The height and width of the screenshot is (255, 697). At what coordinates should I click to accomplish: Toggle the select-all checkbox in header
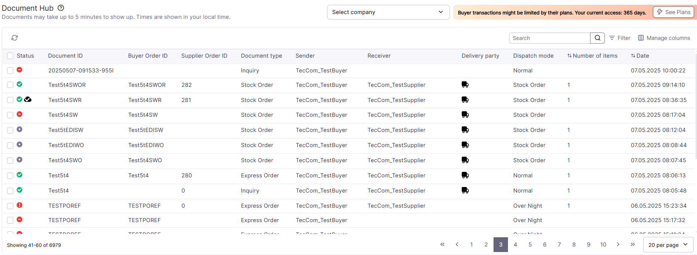click(10, 56)
